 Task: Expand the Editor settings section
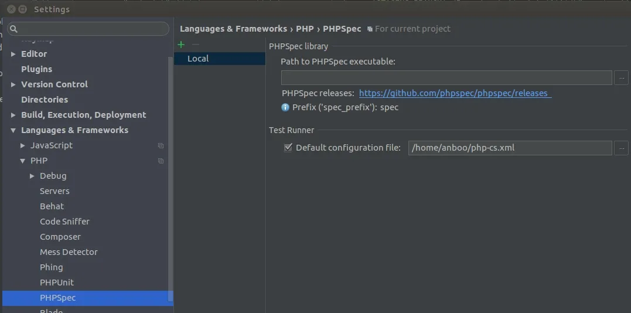point(13,54)
